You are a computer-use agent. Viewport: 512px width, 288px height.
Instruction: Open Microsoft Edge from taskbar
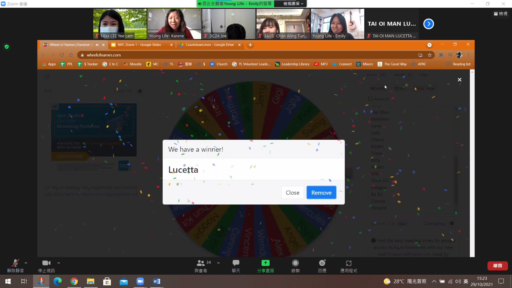click(x=57, y=281)
